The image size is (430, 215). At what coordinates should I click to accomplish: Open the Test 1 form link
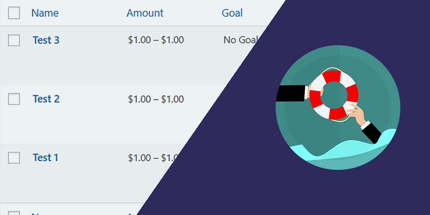pyautogui.click(x=46, y=157)
